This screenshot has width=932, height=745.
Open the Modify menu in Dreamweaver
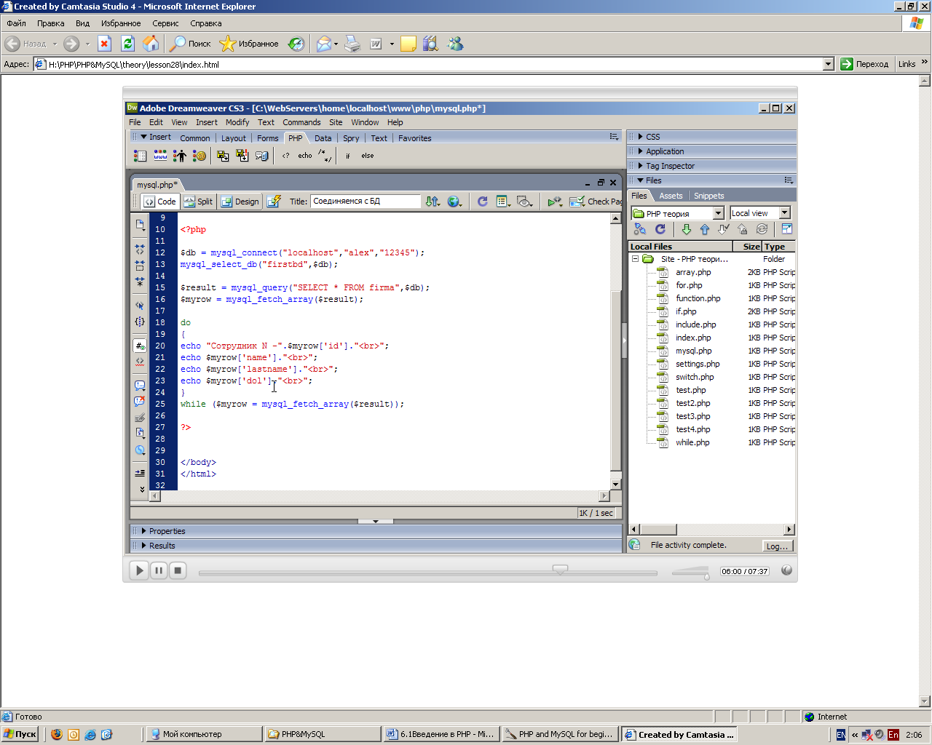237,122
